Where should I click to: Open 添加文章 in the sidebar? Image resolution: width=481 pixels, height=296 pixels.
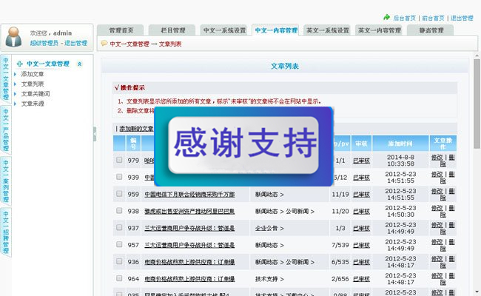point(33,74)
